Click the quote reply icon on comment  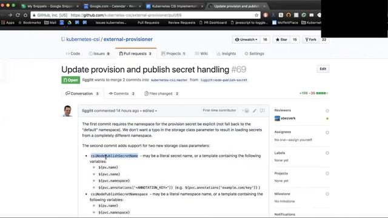(x=263, y=110)
